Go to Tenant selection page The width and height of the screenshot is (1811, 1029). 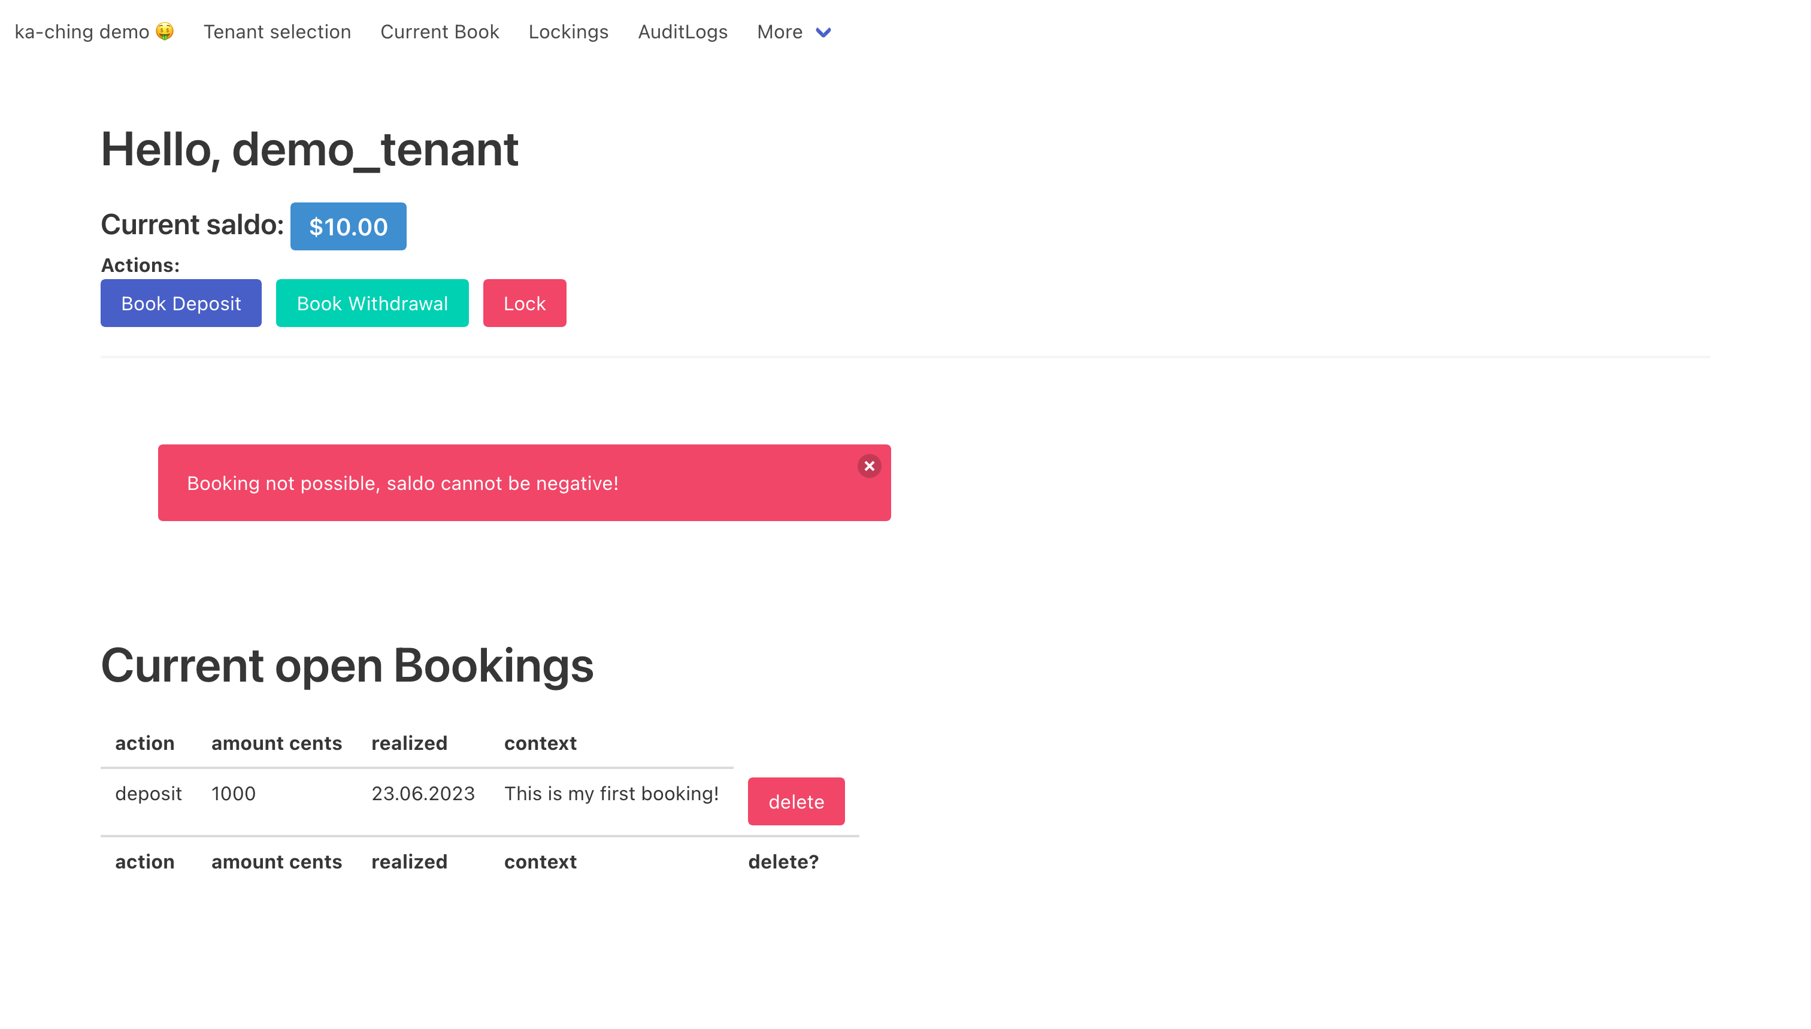pos(277,32)
